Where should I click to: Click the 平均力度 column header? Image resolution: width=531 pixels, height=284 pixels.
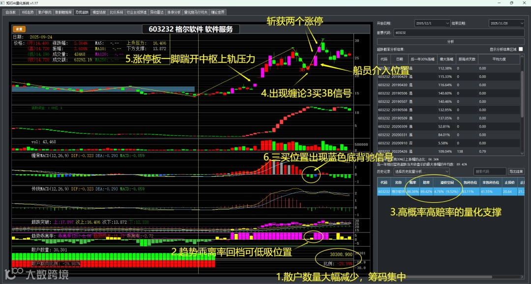click(500, 59)
